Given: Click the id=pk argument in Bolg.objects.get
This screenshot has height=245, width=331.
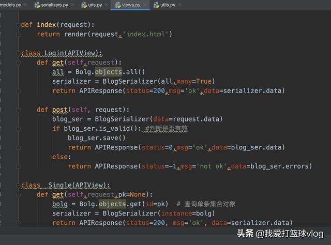Looking at the screenshot, I should 155,204.
